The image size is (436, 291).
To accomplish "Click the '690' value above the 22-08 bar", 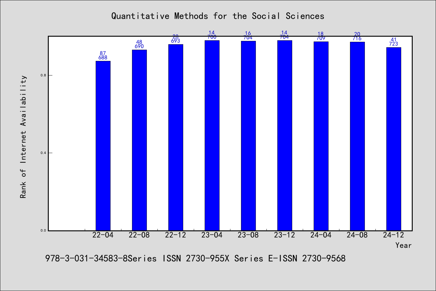I will click(139, 46).
